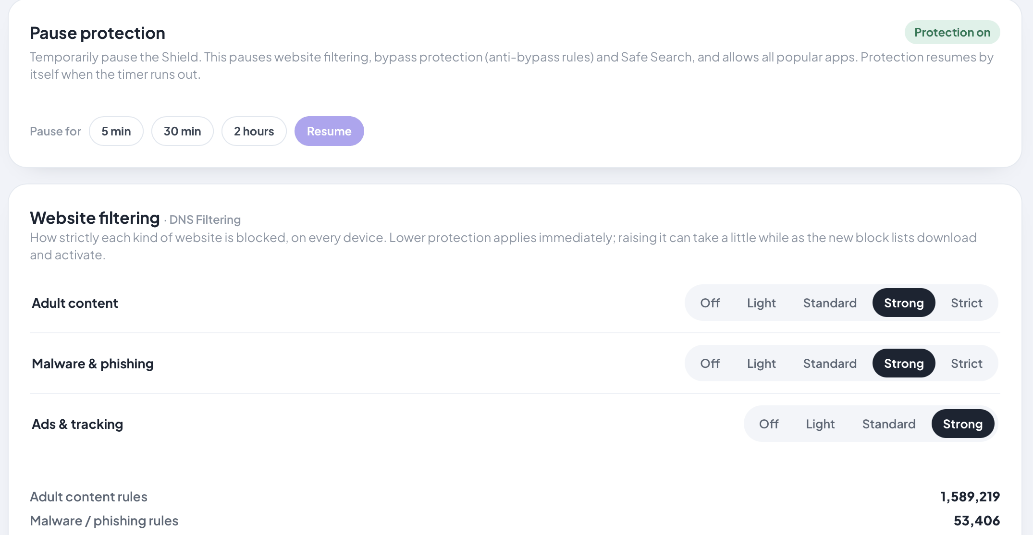Set Adult content to Standard
The image size is (1033, 535).
(x=830, y=303)
